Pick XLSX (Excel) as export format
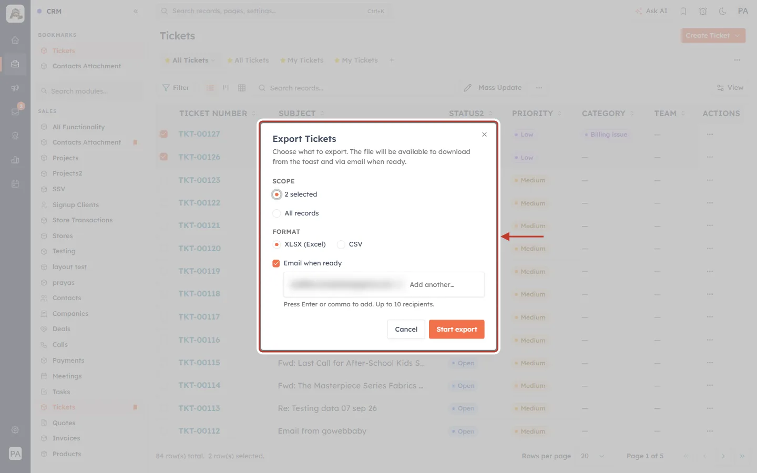This screenshot has height=473, width=757. coord(277,244)
